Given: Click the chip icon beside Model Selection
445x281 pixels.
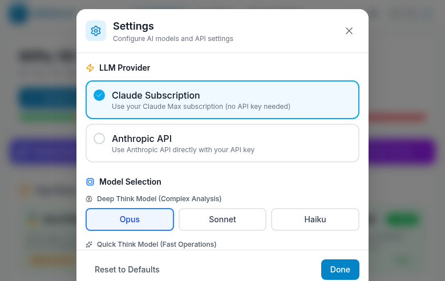Looking at the screenshot, I should point(90,182).
